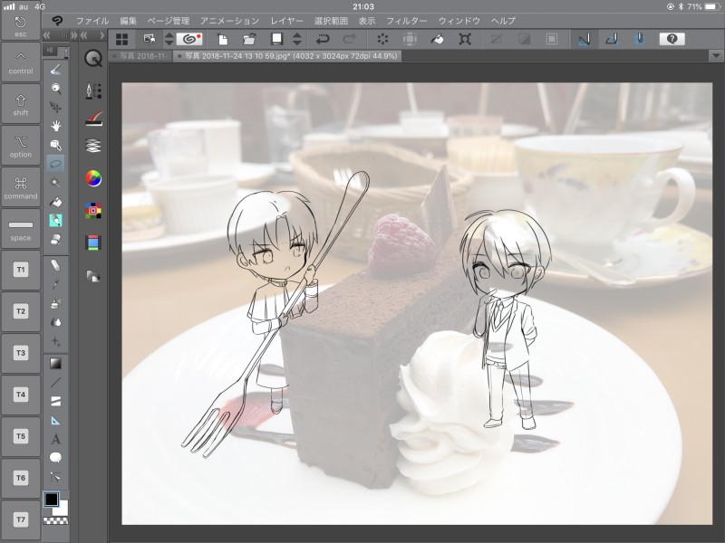This screenshot has height=543, width=725.
Task: Click the Save icon
Action: pyautogui.click(x=276, y=39)
